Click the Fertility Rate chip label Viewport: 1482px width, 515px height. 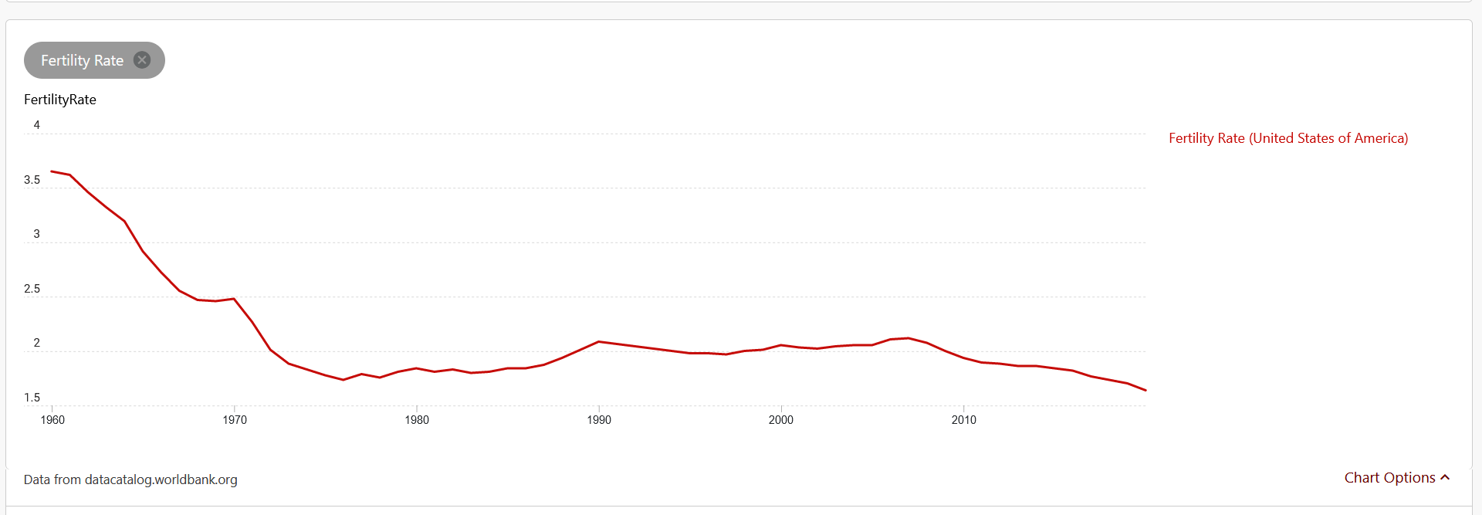(82, 60)
